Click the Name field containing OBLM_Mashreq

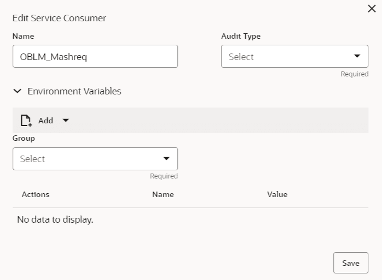click(x=95, y=56)
